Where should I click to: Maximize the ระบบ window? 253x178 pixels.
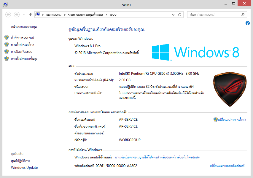pyautogui.click(x=234, y=4)
